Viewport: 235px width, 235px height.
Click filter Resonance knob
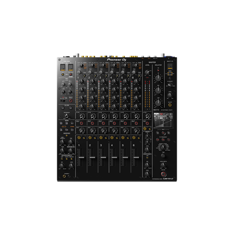pos(67,116)
